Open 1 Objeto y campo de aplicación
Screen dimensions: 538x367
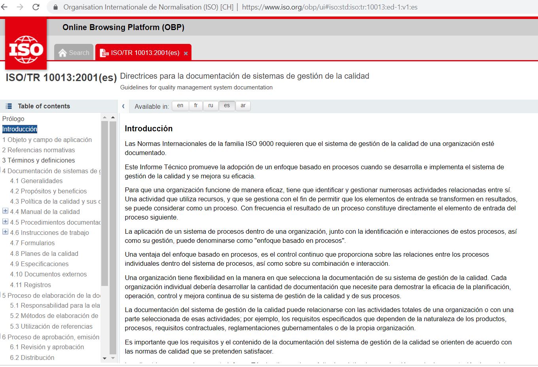47,140
